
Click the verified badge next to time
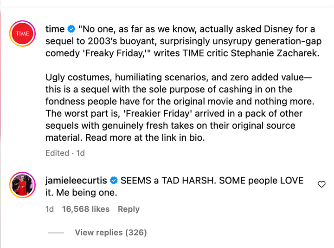(71, 30)
